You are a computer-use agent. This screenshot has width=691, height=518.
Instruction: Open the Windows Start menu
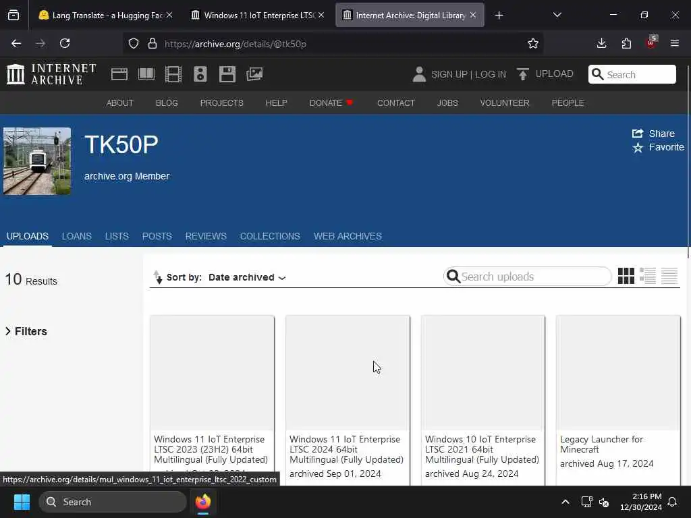tap(22, 502)
